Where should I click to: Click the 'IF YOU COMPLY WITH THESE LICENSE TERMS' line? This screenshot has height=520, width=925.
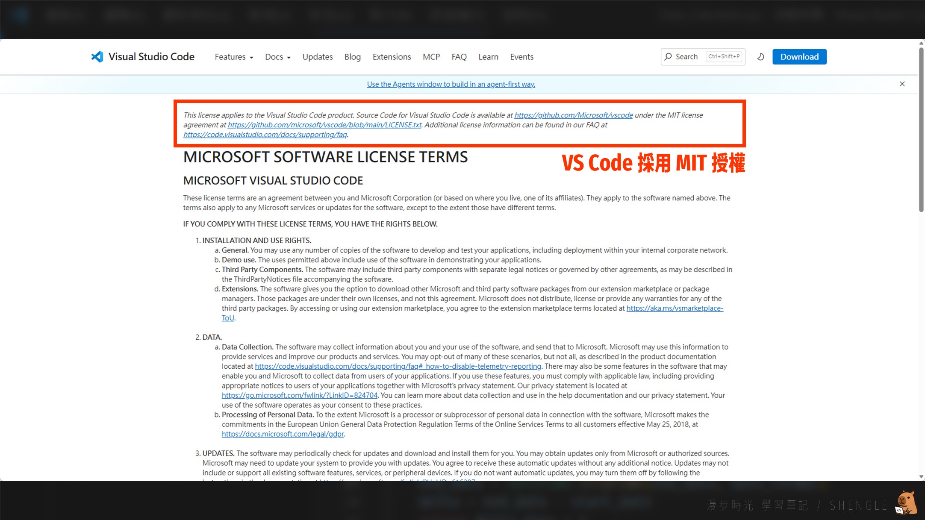click(310, 224)
